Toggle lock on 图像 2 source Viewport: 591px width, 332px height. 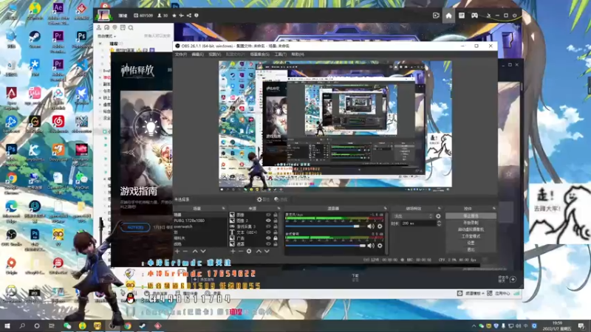(x=276, y=221)
